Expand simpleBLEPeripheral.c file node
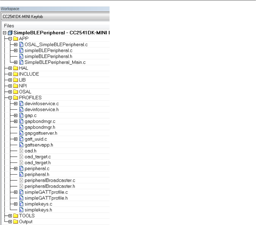The width and height of the screenshot is (256, 225). (16, 51)
